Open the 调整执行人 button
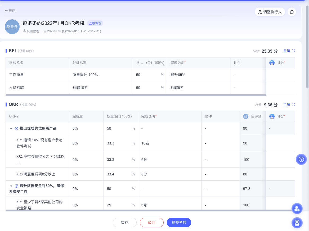The image size is (309, 231). (270, 12)
